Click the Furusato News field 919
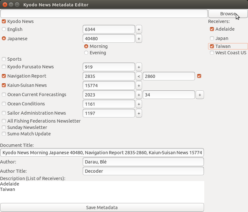 [x=109, y=67]
